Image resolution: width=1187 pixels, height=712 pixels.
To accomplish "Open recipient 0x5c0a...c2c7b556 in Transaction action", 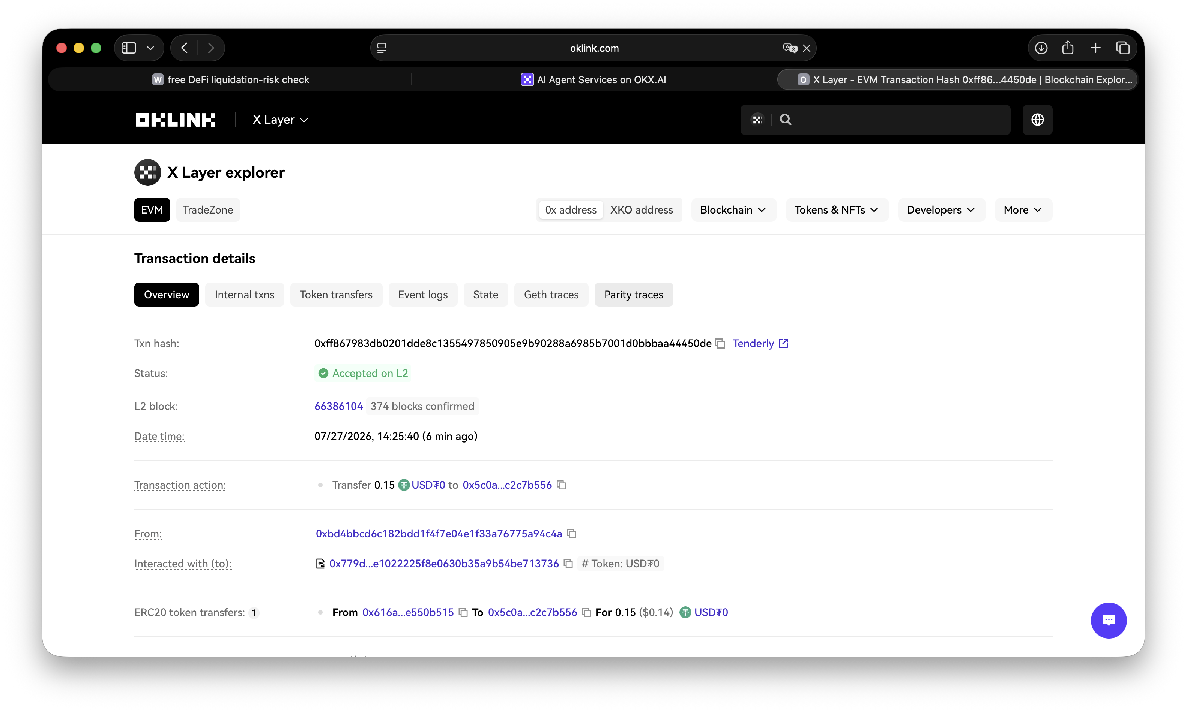I will click(x=507, y=485).
